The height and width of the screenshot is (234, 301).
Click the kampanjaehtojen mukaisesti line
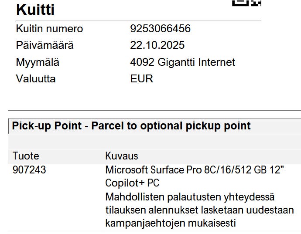pyautogui.click(x=171, y=223)
